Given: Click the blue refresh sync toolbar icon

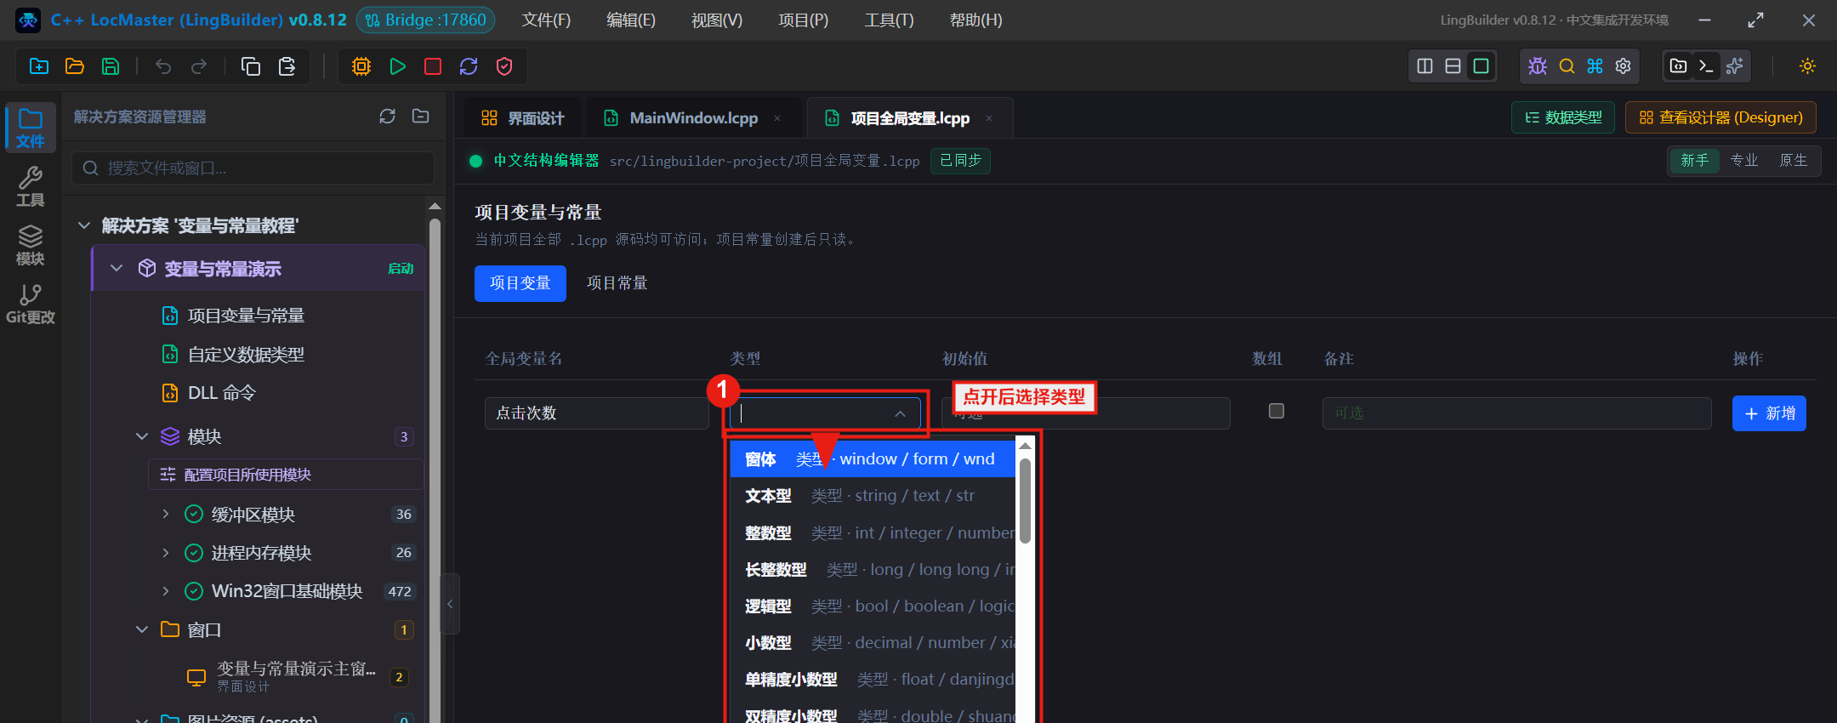Looking at the screenshot, I should 469,66.
